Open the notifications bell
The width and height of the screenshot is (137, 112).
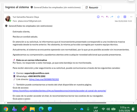(x=133, y=109)
